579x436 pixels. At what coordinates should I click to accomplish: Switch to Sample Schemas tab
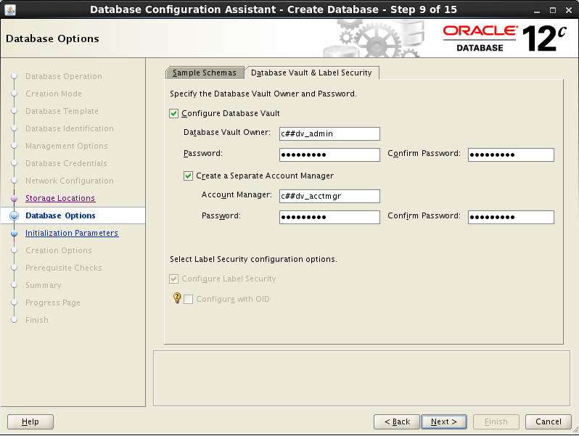coord(205,73)
